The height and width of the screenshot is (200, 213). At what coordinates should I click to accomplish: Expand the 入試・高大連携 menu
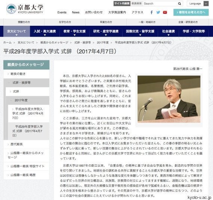click(45, 31)
